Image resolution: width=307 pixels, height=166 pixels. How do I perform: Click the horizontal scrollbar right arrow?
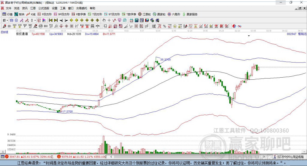264,157
